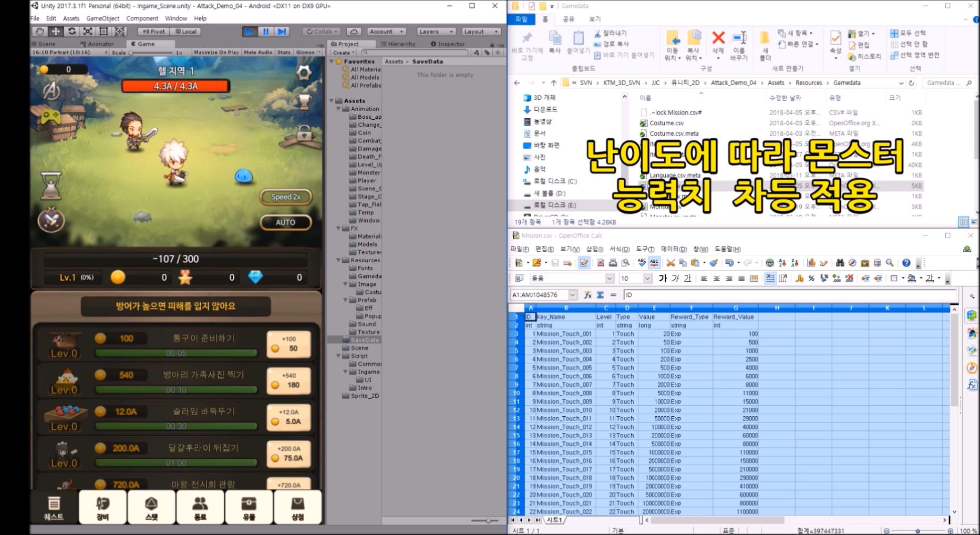Image resolution: width=980 pixels, height=535 pixels.
Task: Toggle Mute Audio in Game view
Action: [258, 52]
